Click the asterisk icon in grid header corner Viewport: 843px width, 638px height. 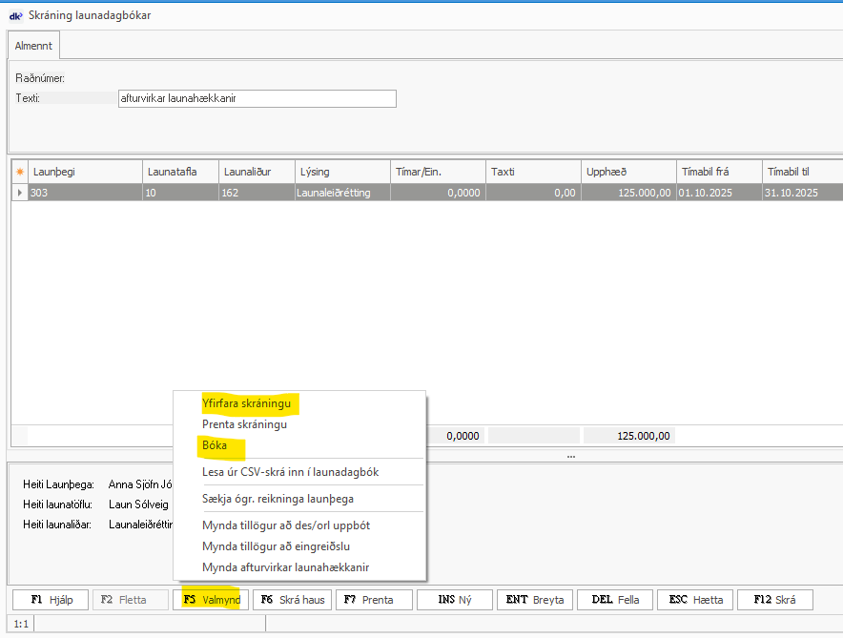point(19,172)
